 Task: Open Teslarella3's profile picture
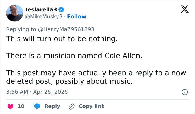click(x=14, y=13)
